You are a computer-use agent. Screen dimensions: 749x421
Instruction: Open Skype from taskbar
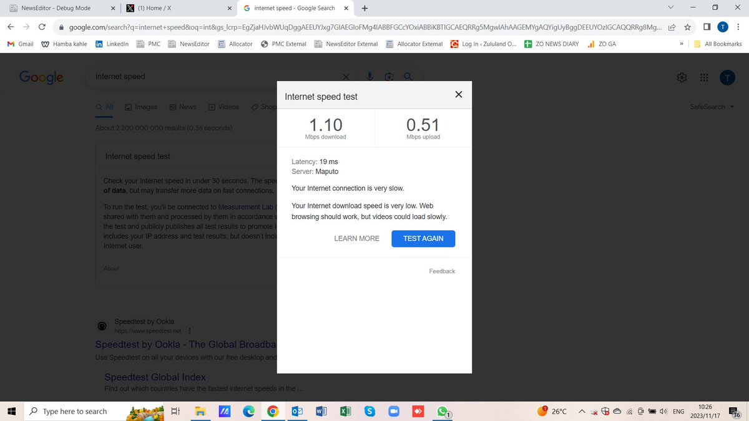tap(370, 411)
